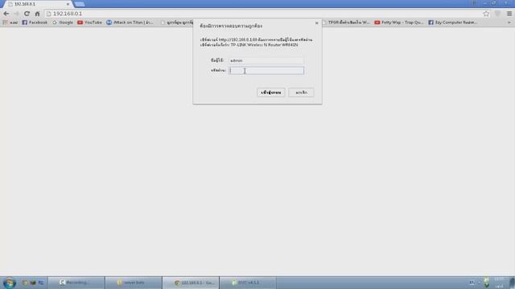Open the TPGR bookmark
This screenshot has width=515, height=289.
(346, 22)
